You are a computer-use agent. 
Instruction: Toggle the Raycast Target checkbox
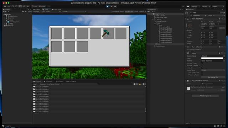point(202,63)
